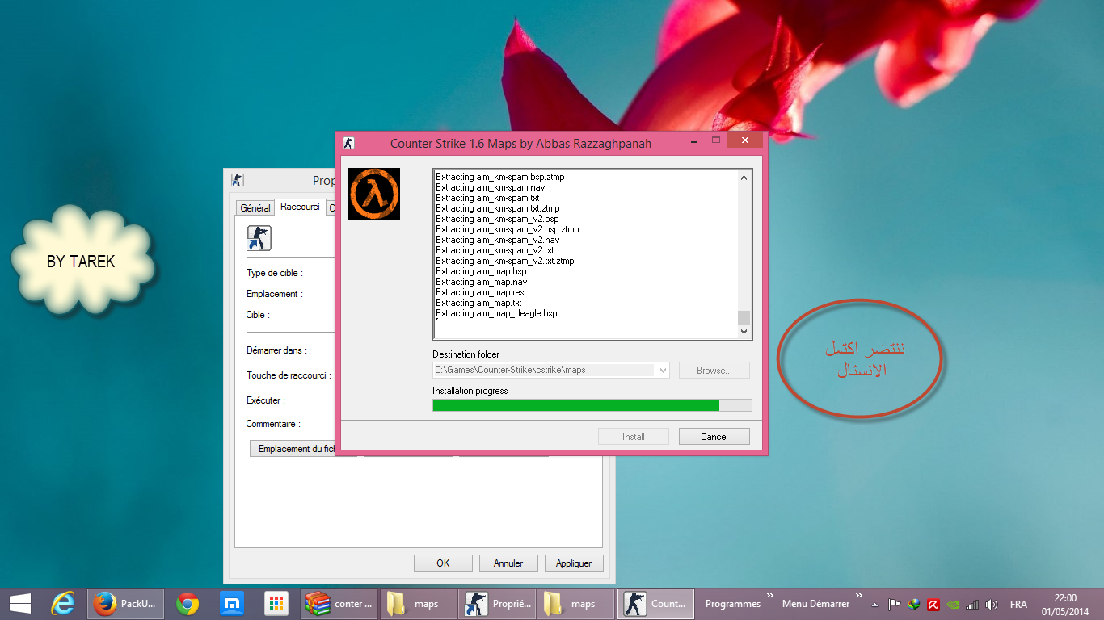Select line 'Extracting aim_map.nav'
Image resolution: width=1104 pixels, height=620 pixels.
point(482,282)
